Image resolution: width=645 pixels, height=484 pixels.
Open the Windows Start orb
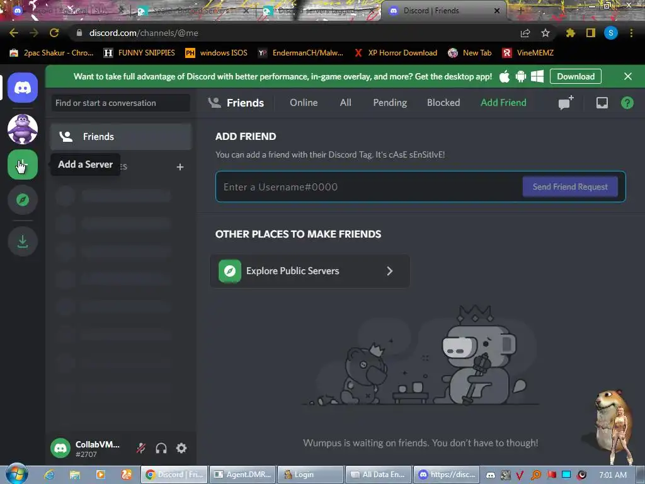(16, 474)
